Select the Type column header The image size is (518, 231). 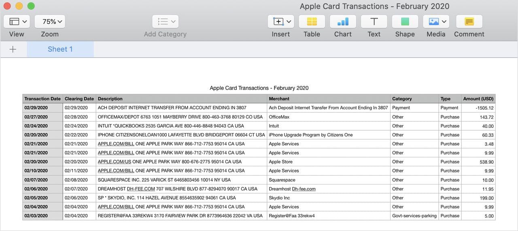pyautogui.click(x=450, y=99)
